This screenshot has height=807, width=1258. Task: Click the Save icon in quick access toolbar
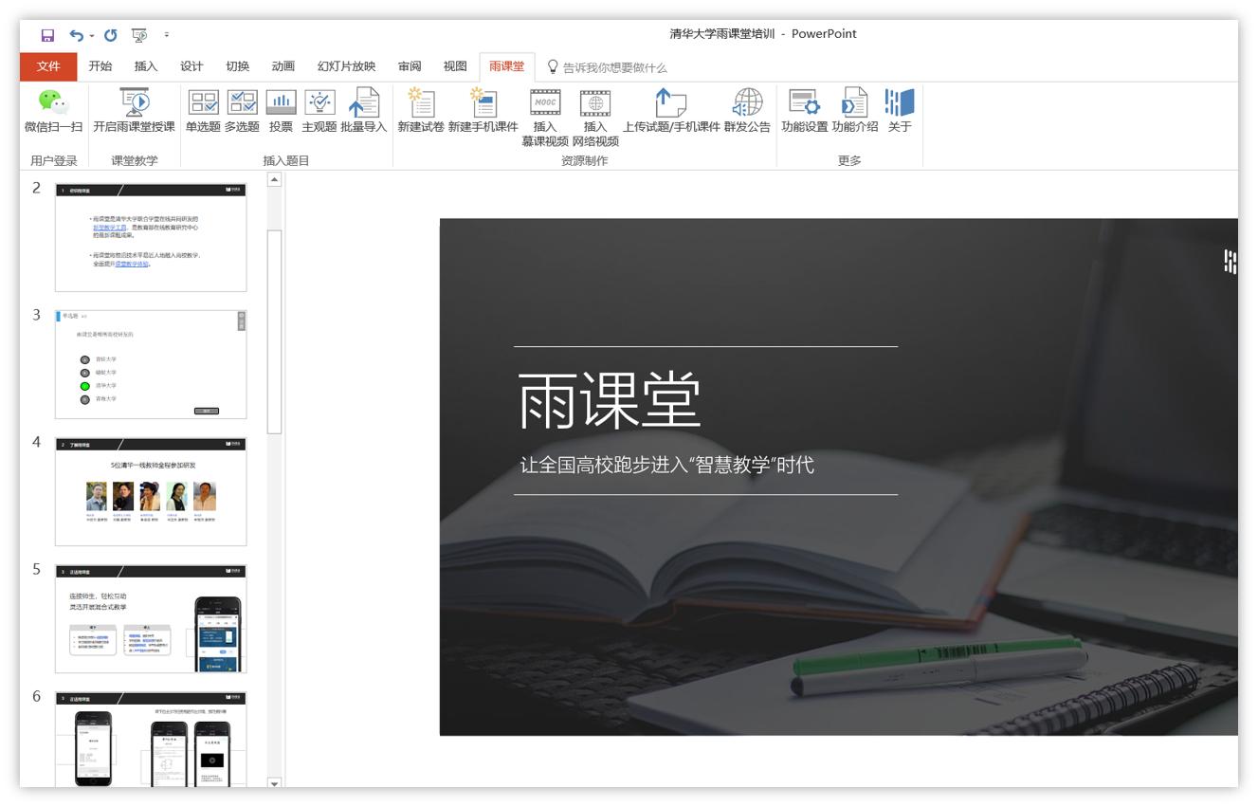47,35
